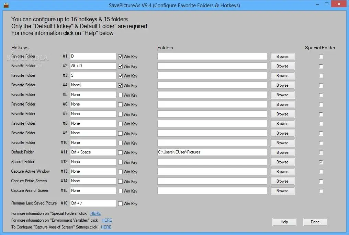Click folder path field for Capture Area of Screen
349x235 pixels.
tap(212, 190)
